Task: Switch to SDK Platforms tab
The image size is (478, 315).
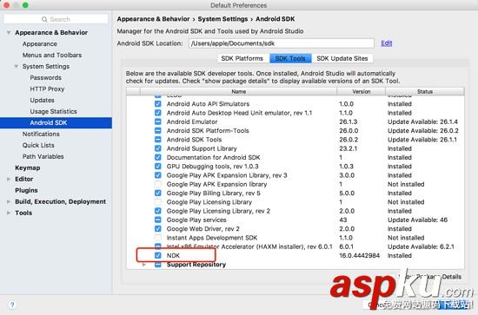Action: [242, 58]
